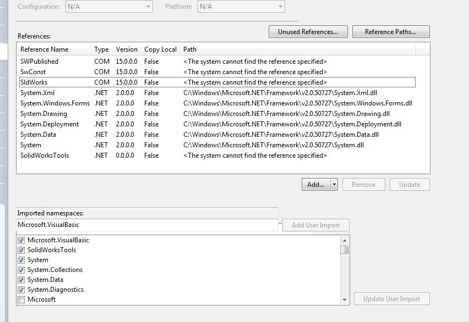Select the SolidWorksTools reference row
This screenshot has height=322, width=469.
point(217,156)
